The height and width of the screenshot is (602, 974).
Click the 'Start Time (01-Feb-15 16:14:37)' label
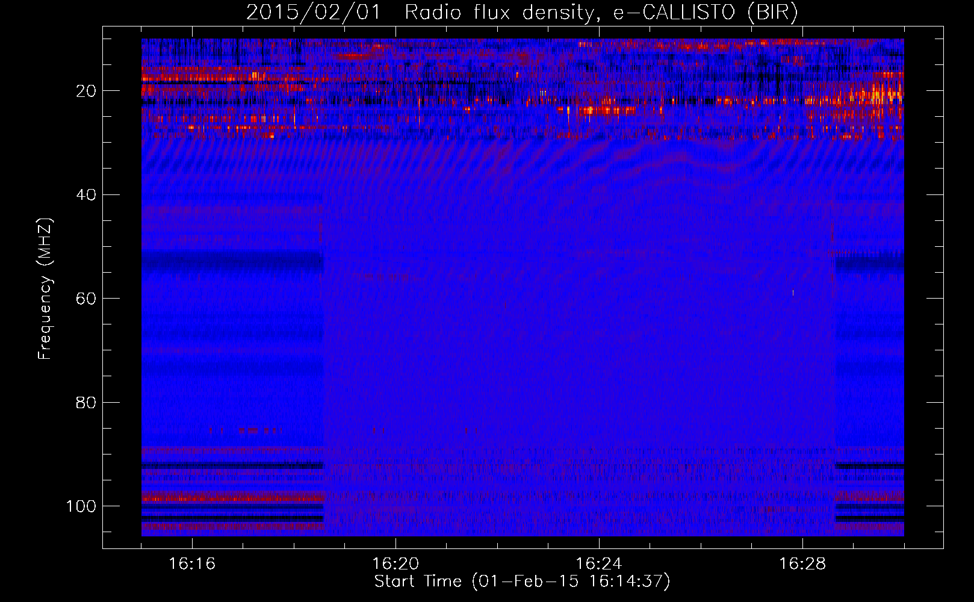522,582
